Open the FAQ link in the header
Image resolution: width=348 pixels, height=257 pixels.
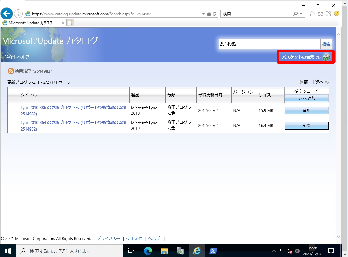pos(8,57)
